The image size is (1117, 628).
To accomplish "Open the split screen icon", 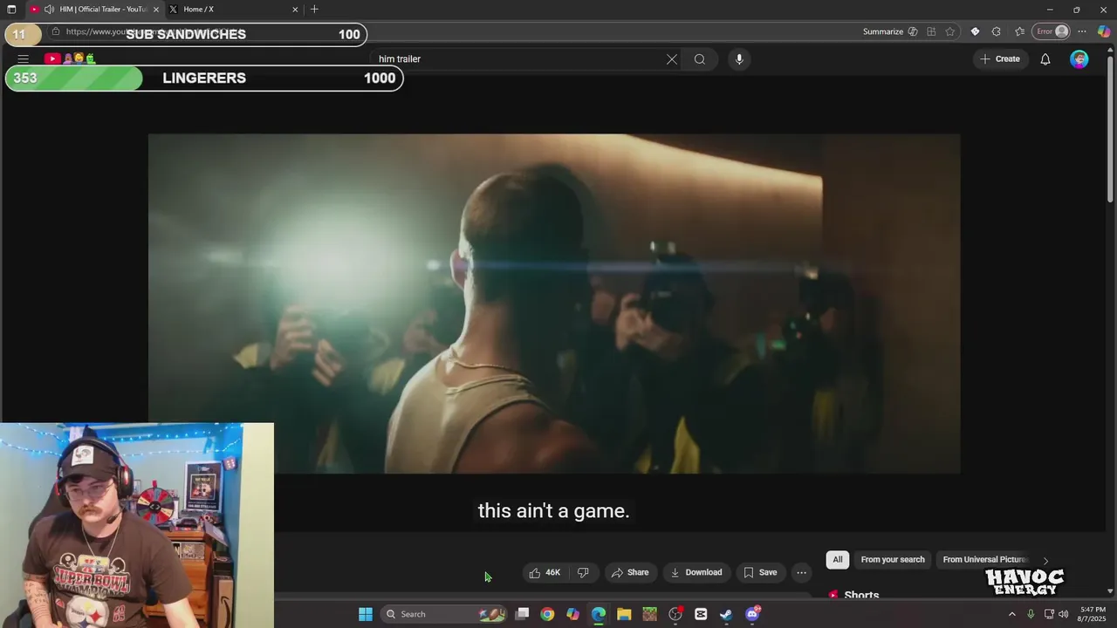I will click(x=932, y=31).
